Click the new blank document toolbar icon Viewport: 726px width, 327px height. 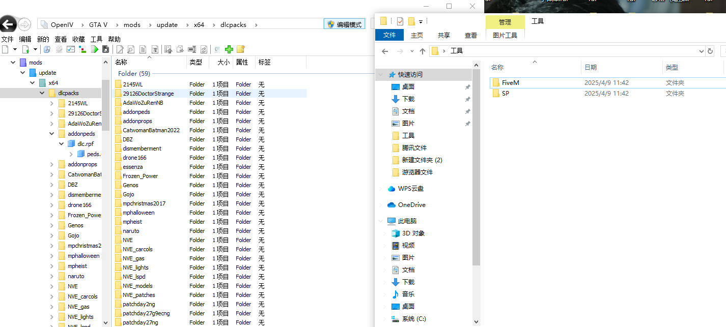[5, 49]
